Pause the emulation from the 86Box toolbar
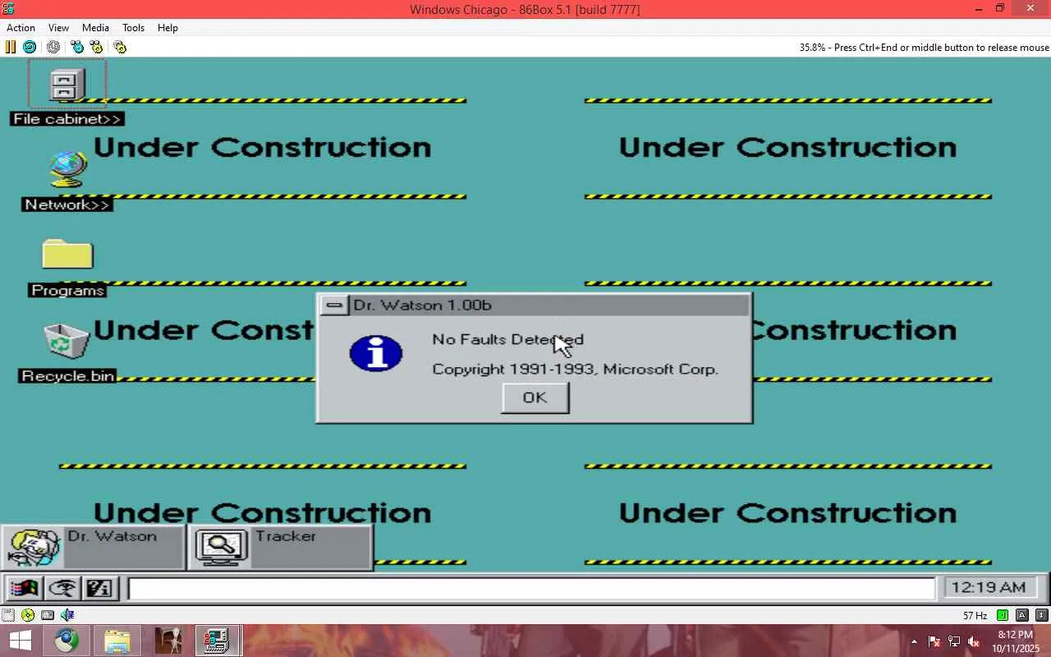 11,47
